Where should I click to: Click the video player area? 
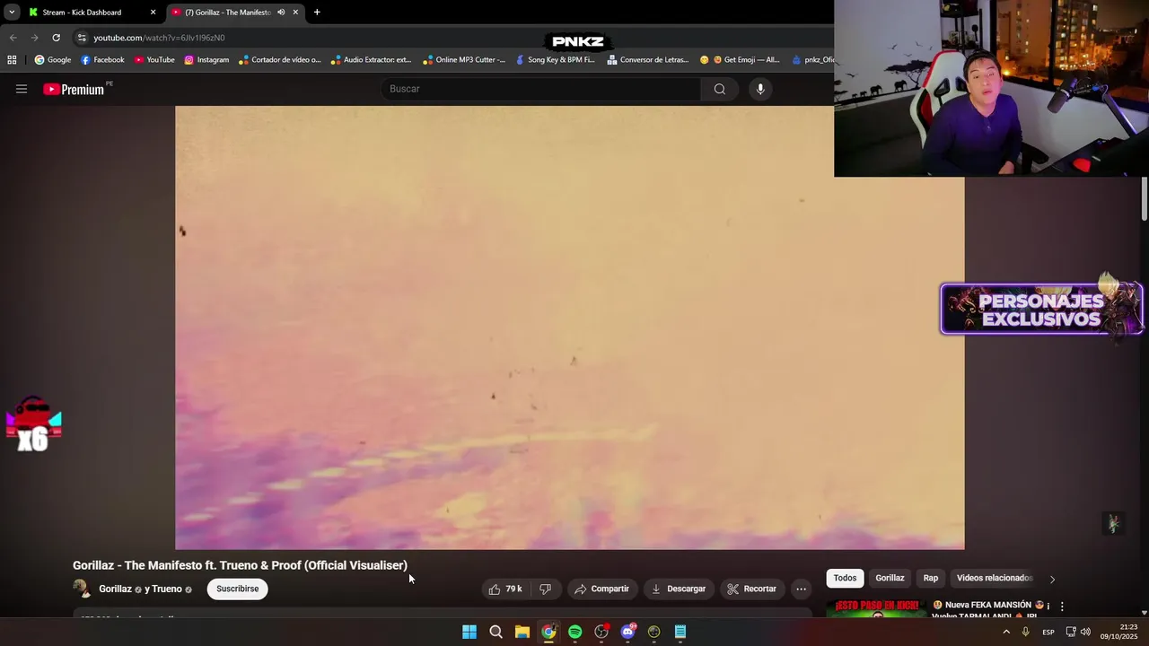[x=570, y=327]
